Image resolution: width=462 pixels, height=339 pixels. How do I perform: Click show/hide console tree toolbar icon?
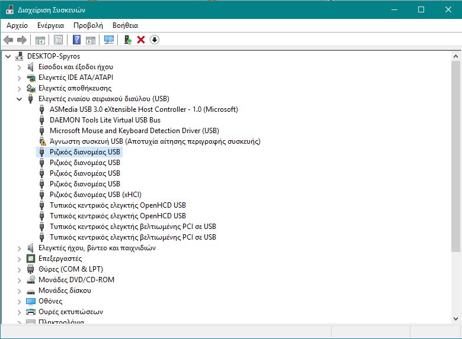(x=40, y=40)
